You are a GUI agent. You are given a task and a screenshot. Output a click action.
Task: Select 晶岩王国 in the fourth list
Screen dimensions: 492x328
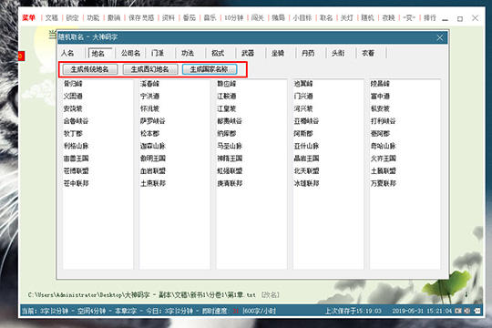click(306, 159)
